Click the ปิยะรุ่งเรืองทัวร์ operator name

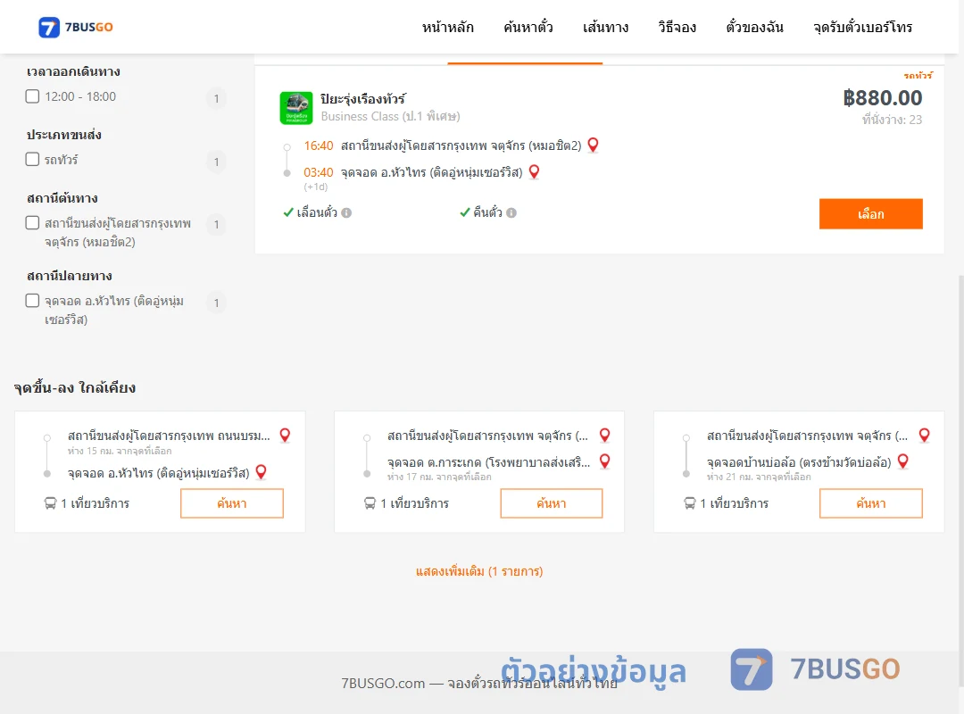[x=362, y=98]
